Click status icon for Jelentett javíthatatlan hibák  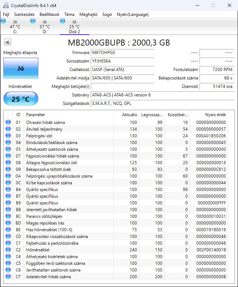pyautogui.click(x=8, y=209)
